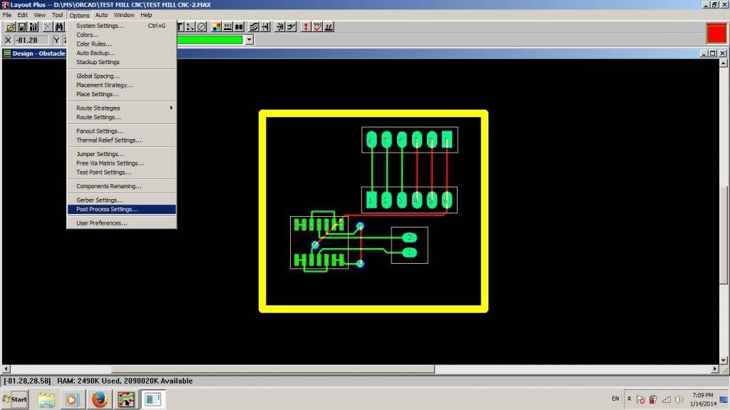Open the View menu
The height and width of the screenshot is (410, 730).
40,15
